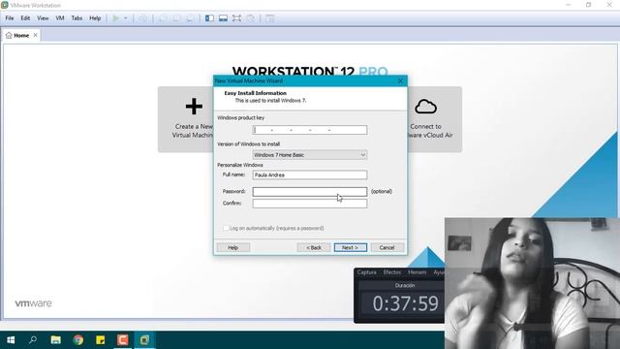Screen dimensions: 620x349
Task: Open the Efectos menu in the recorder
Action: coord(391,272)
